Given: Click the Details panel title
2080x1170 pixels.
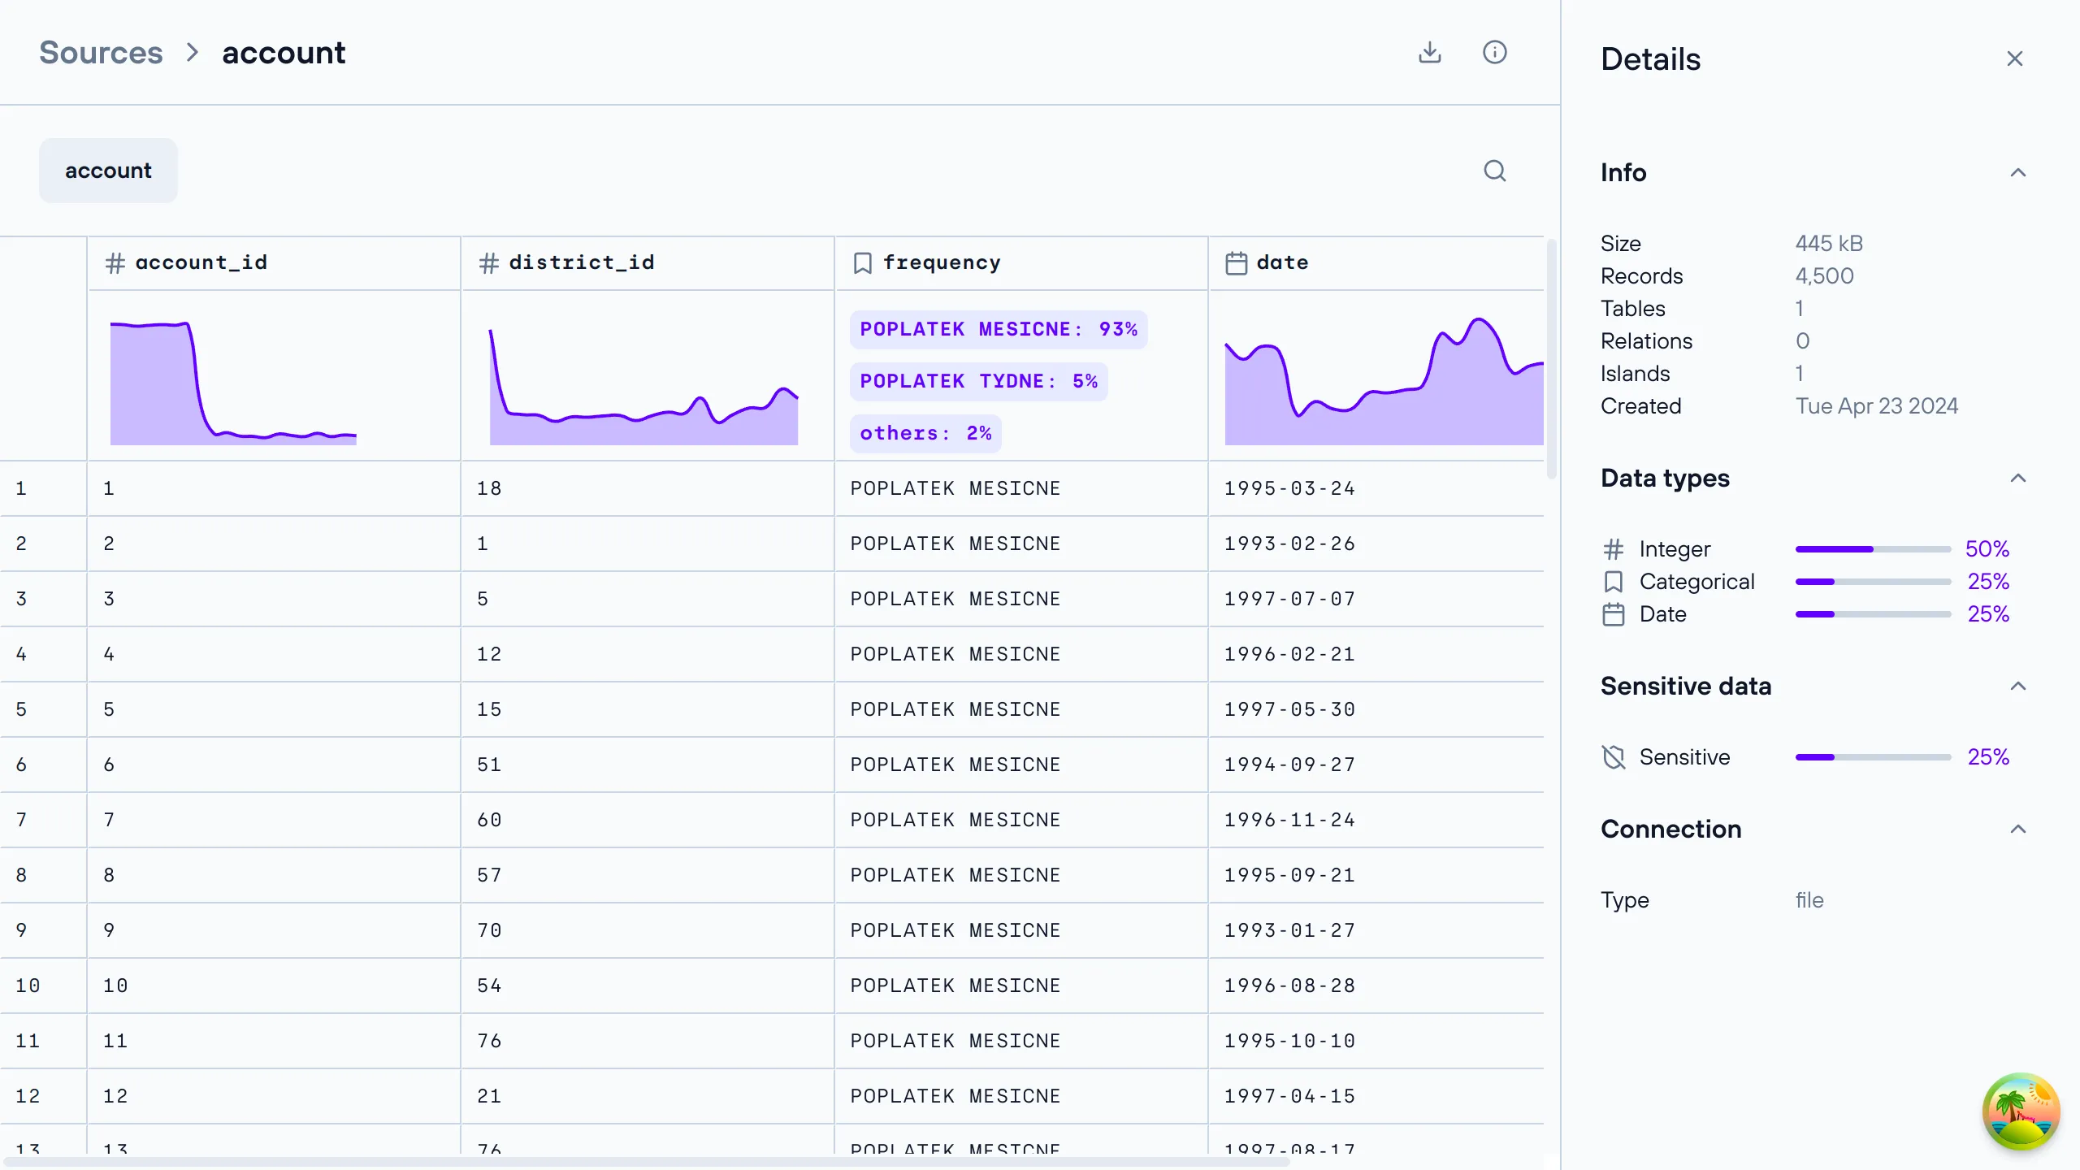Looking at the screenshot, I should 1650,59.
